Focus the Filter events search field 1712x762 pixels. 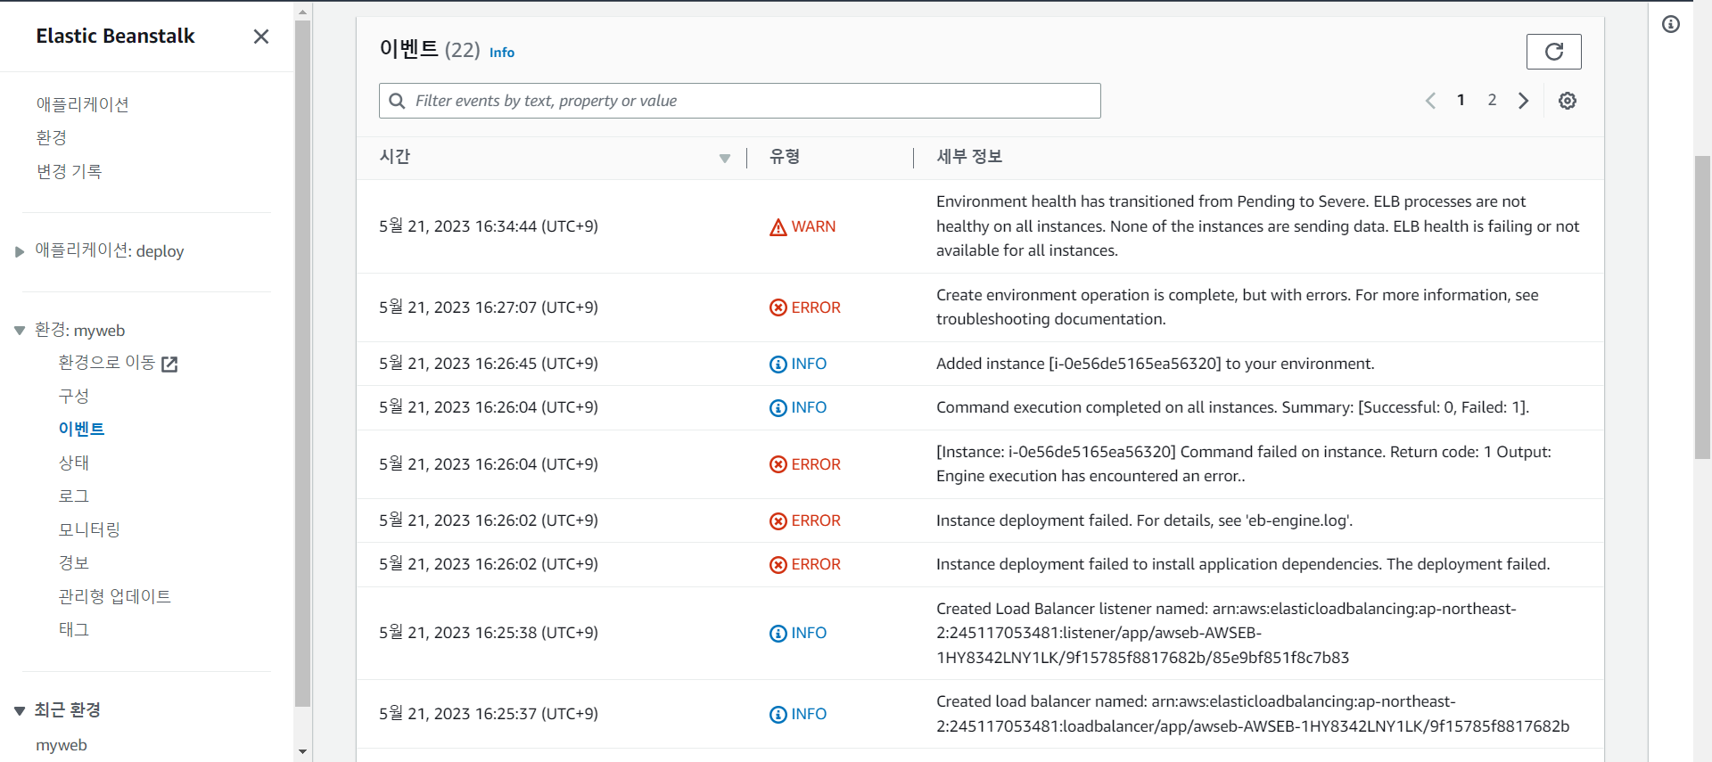(x=740, y=101)
